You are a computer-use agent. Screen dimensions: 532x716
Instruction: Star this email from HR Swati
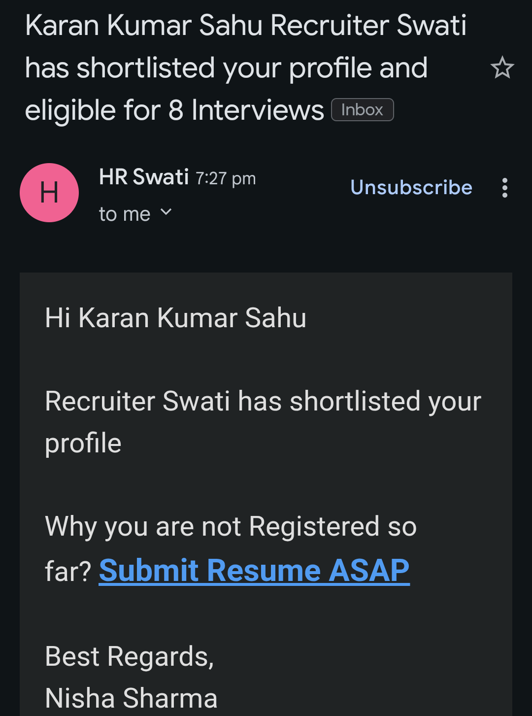(x=502, y=68)
